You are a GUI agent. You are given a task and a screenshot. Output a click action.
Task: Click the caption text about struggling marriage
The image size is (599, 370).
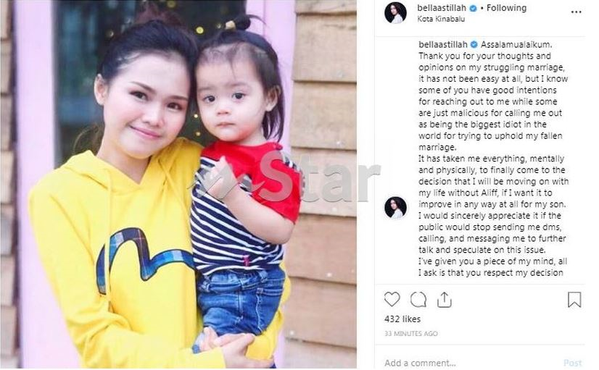pos(493,159)
